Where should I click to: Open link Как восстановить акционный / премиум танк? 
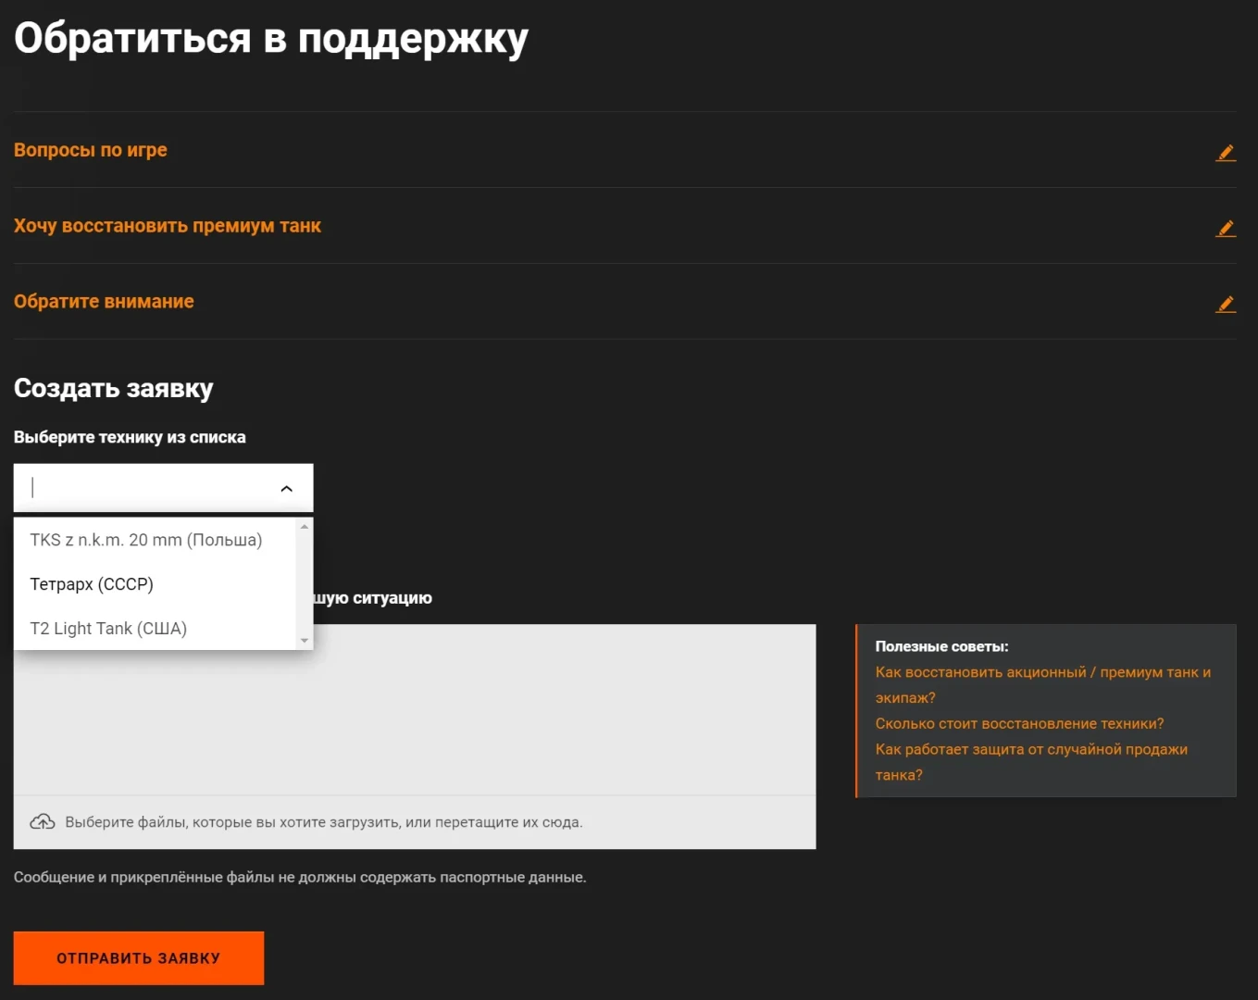1042,672
